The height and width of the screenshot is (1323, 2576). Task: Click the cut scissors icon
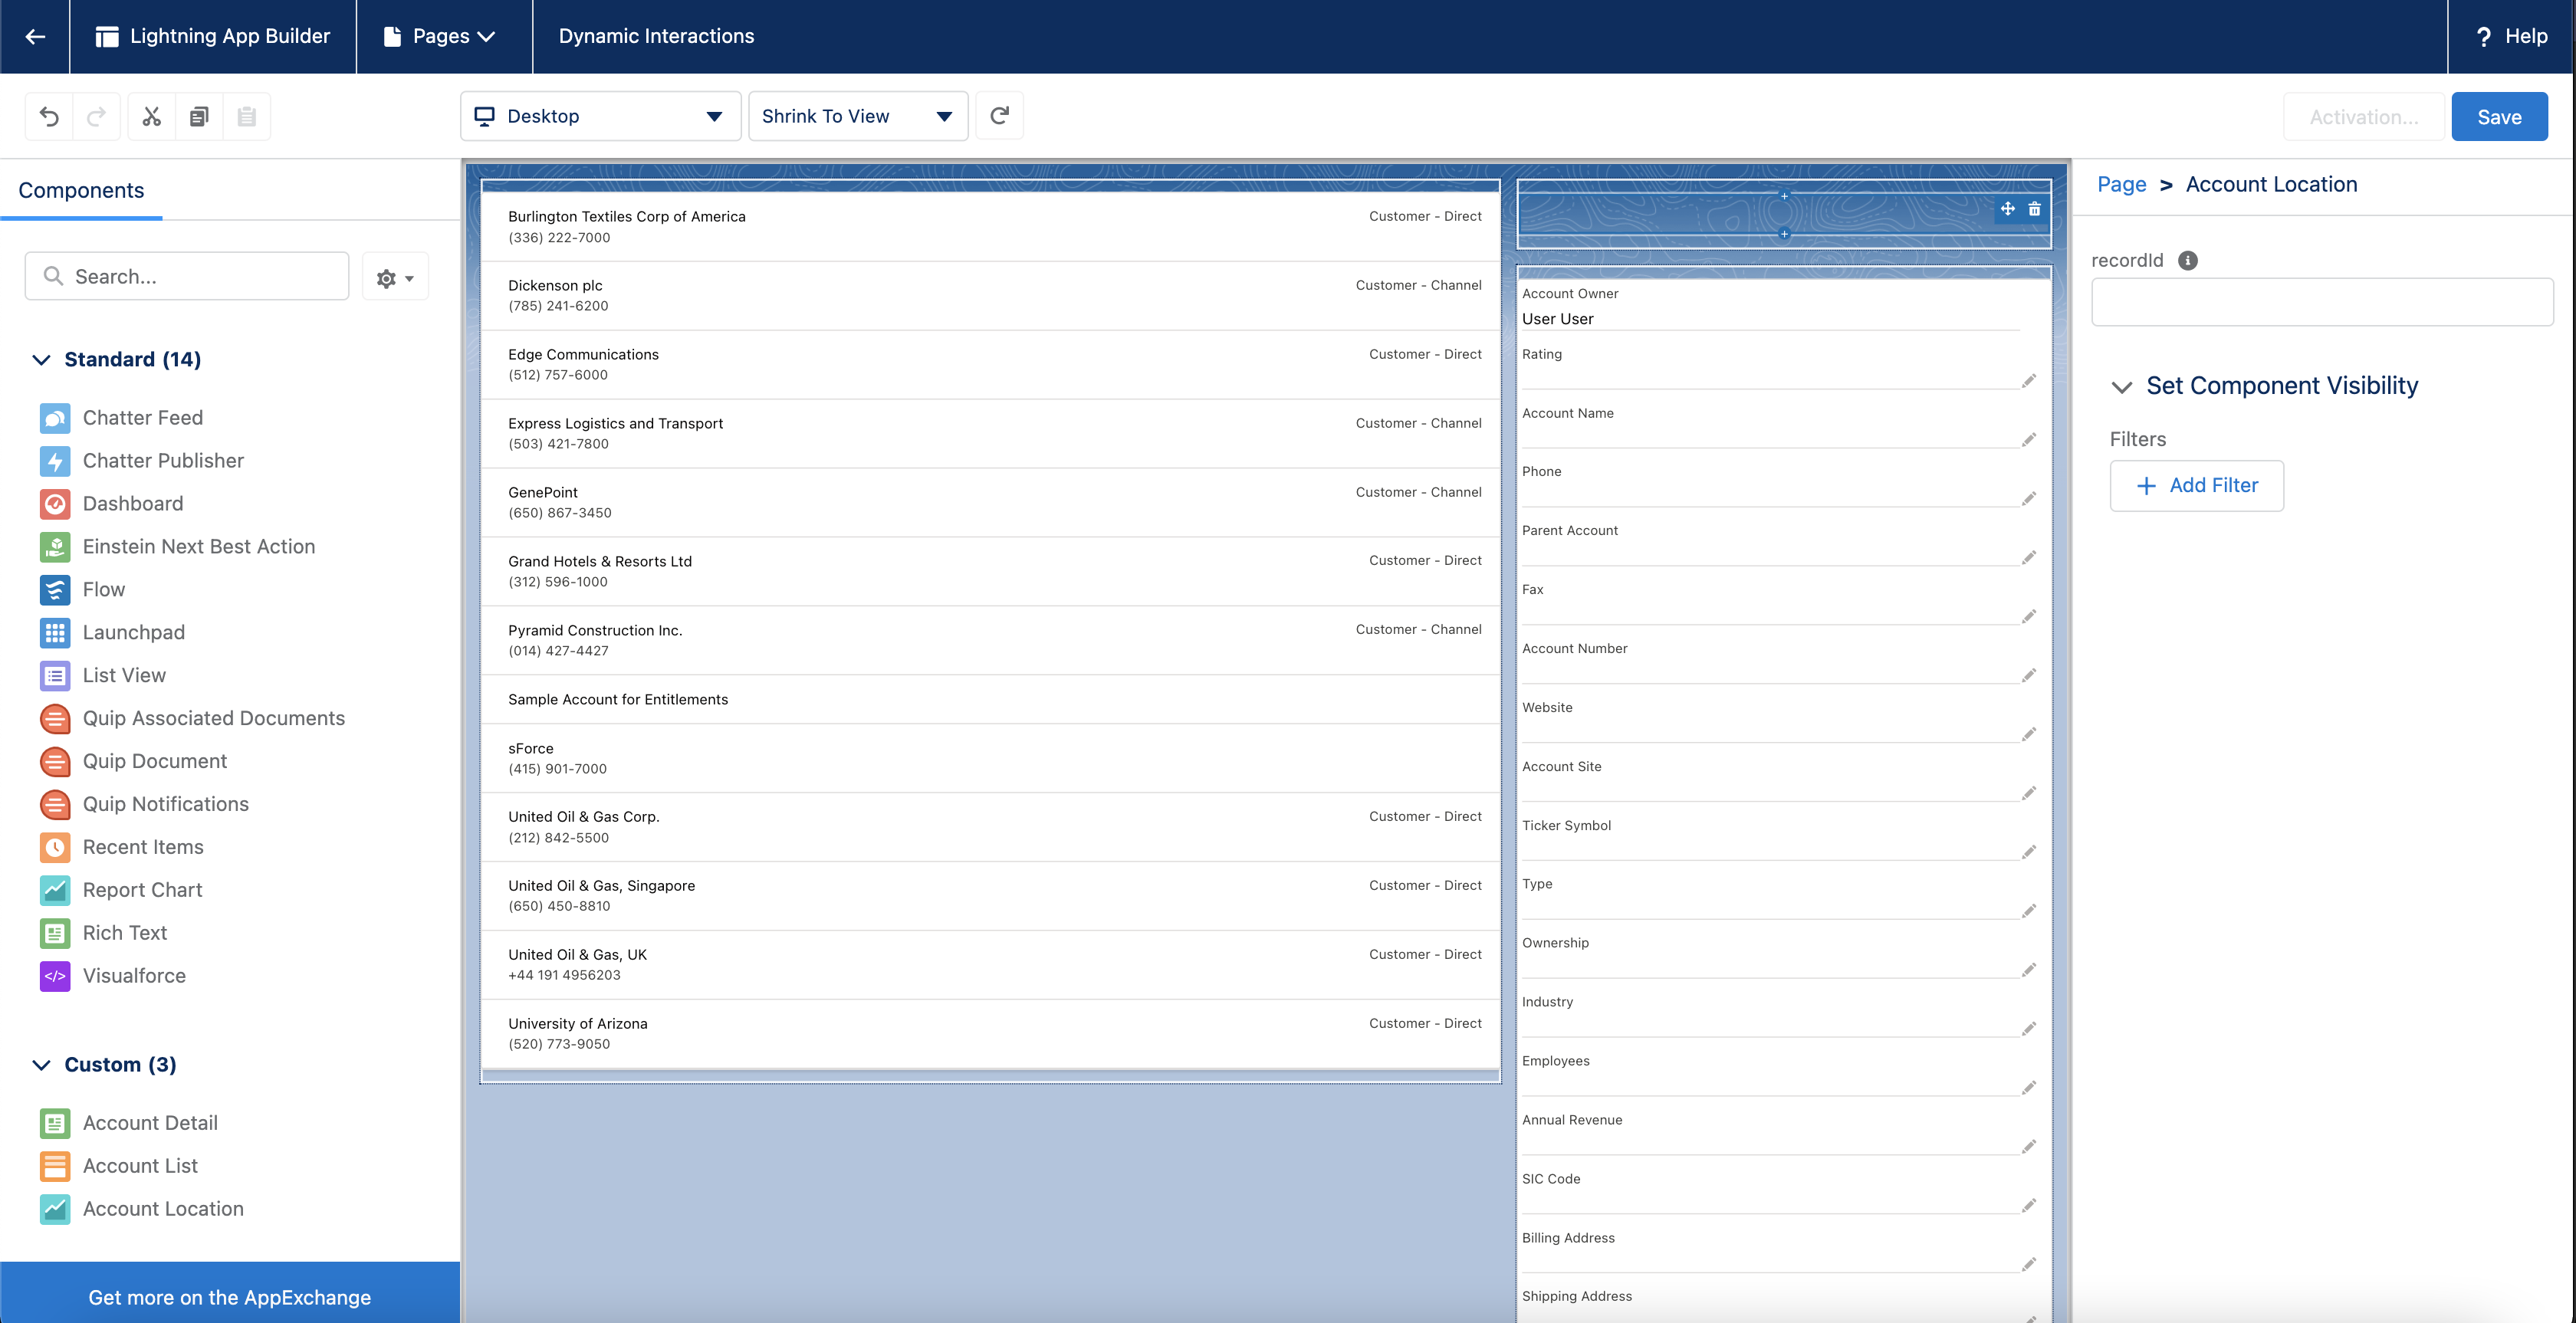click(x=152, y=117)
